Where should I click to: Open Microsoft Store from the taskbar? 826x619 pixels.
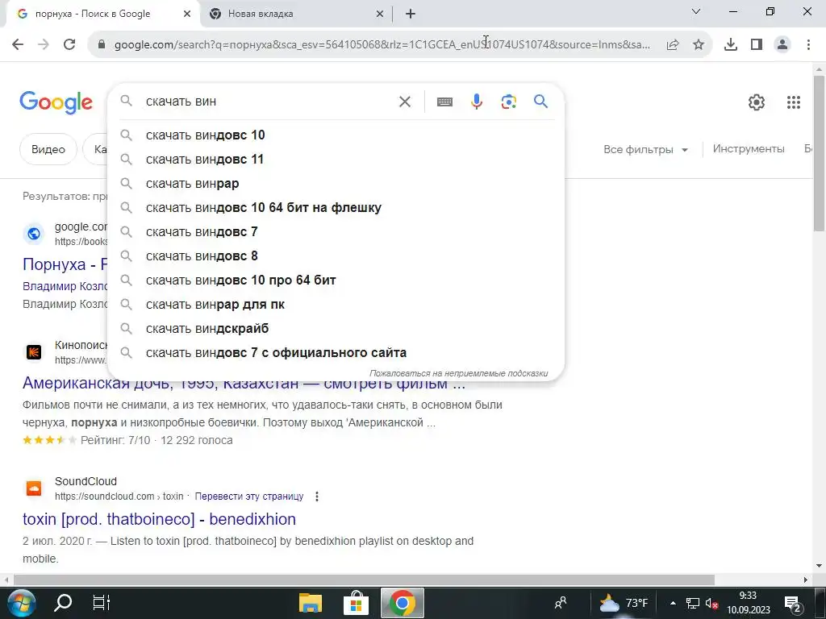tap(356, 603)
